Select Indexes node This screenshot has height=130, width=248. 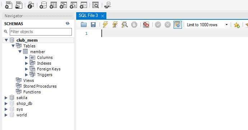[44, 63]
